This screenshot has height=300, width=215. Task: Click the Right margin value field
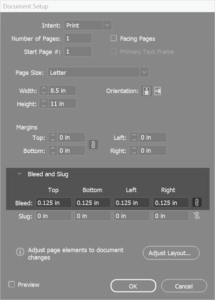coord(153,151)
